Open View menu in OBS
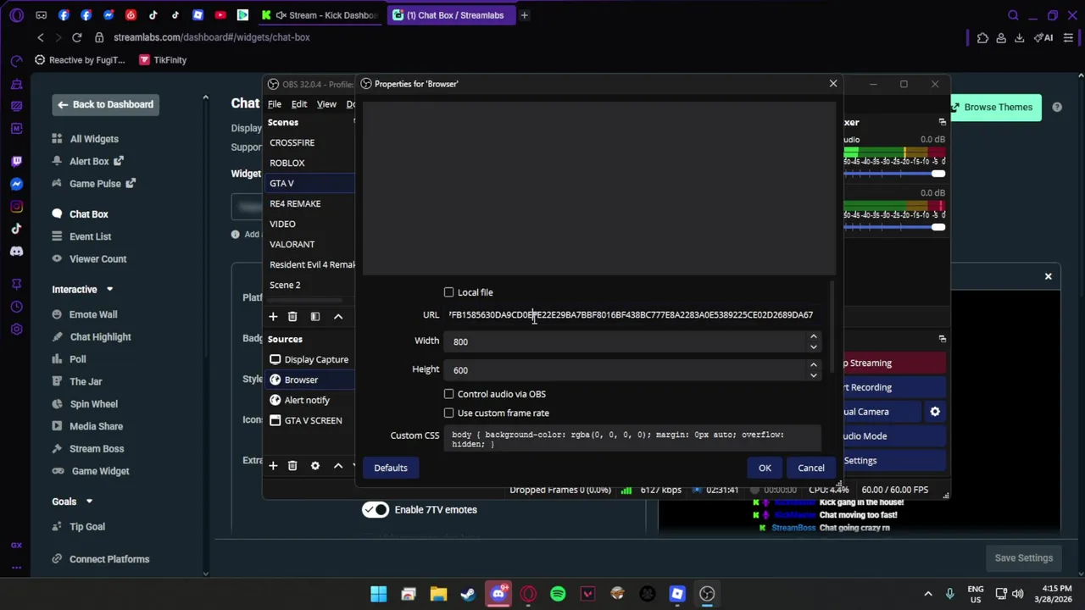This screenshot has height=610, width=1085. click(x=326, y=104)
